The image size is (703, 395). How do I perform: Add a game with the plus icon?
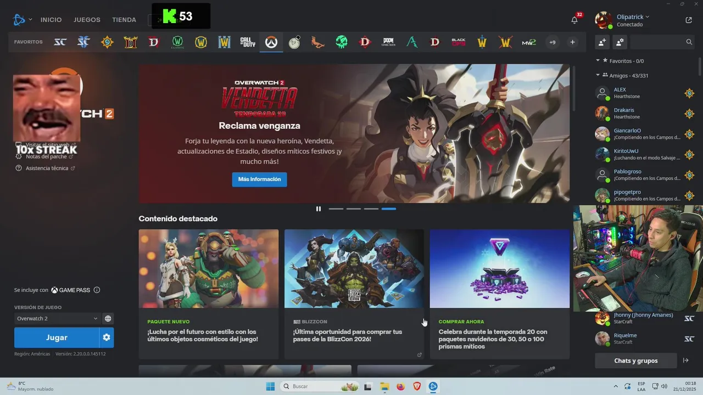coord(572,42)
